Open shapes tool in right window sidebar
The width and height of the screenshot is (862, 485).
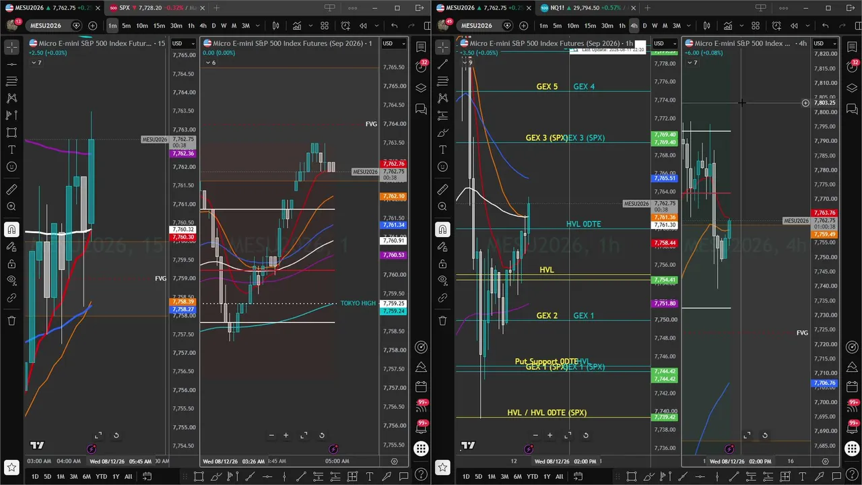coord(442,133)
